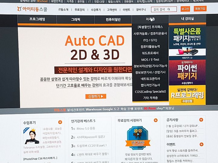The width and height of the screenshot is (218, 163).
Task: Open the 파이썬 패키지 banner
Action: point(187,72)
